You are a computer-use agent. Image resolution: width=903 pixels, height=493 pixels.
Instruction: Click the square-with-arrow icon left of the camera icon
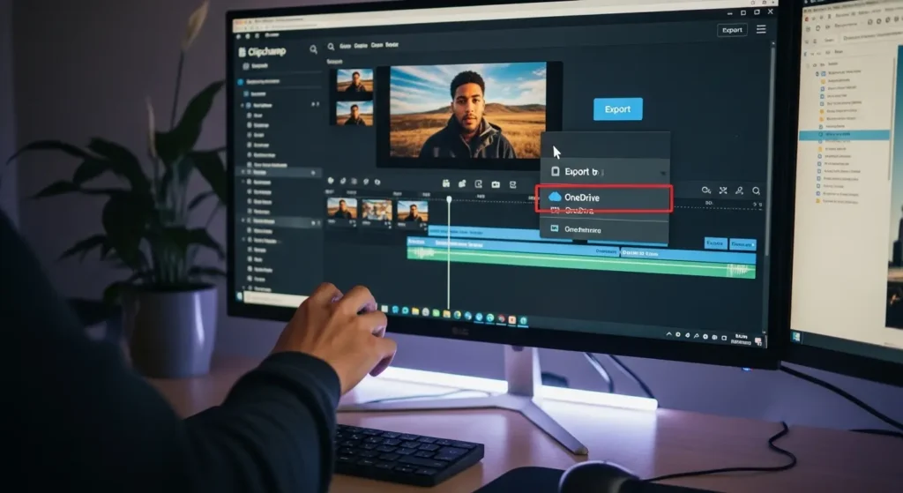click(478, 184)
